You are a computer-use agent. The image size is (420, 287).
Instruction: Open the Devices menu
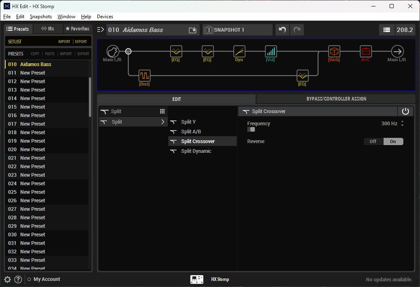105,17
